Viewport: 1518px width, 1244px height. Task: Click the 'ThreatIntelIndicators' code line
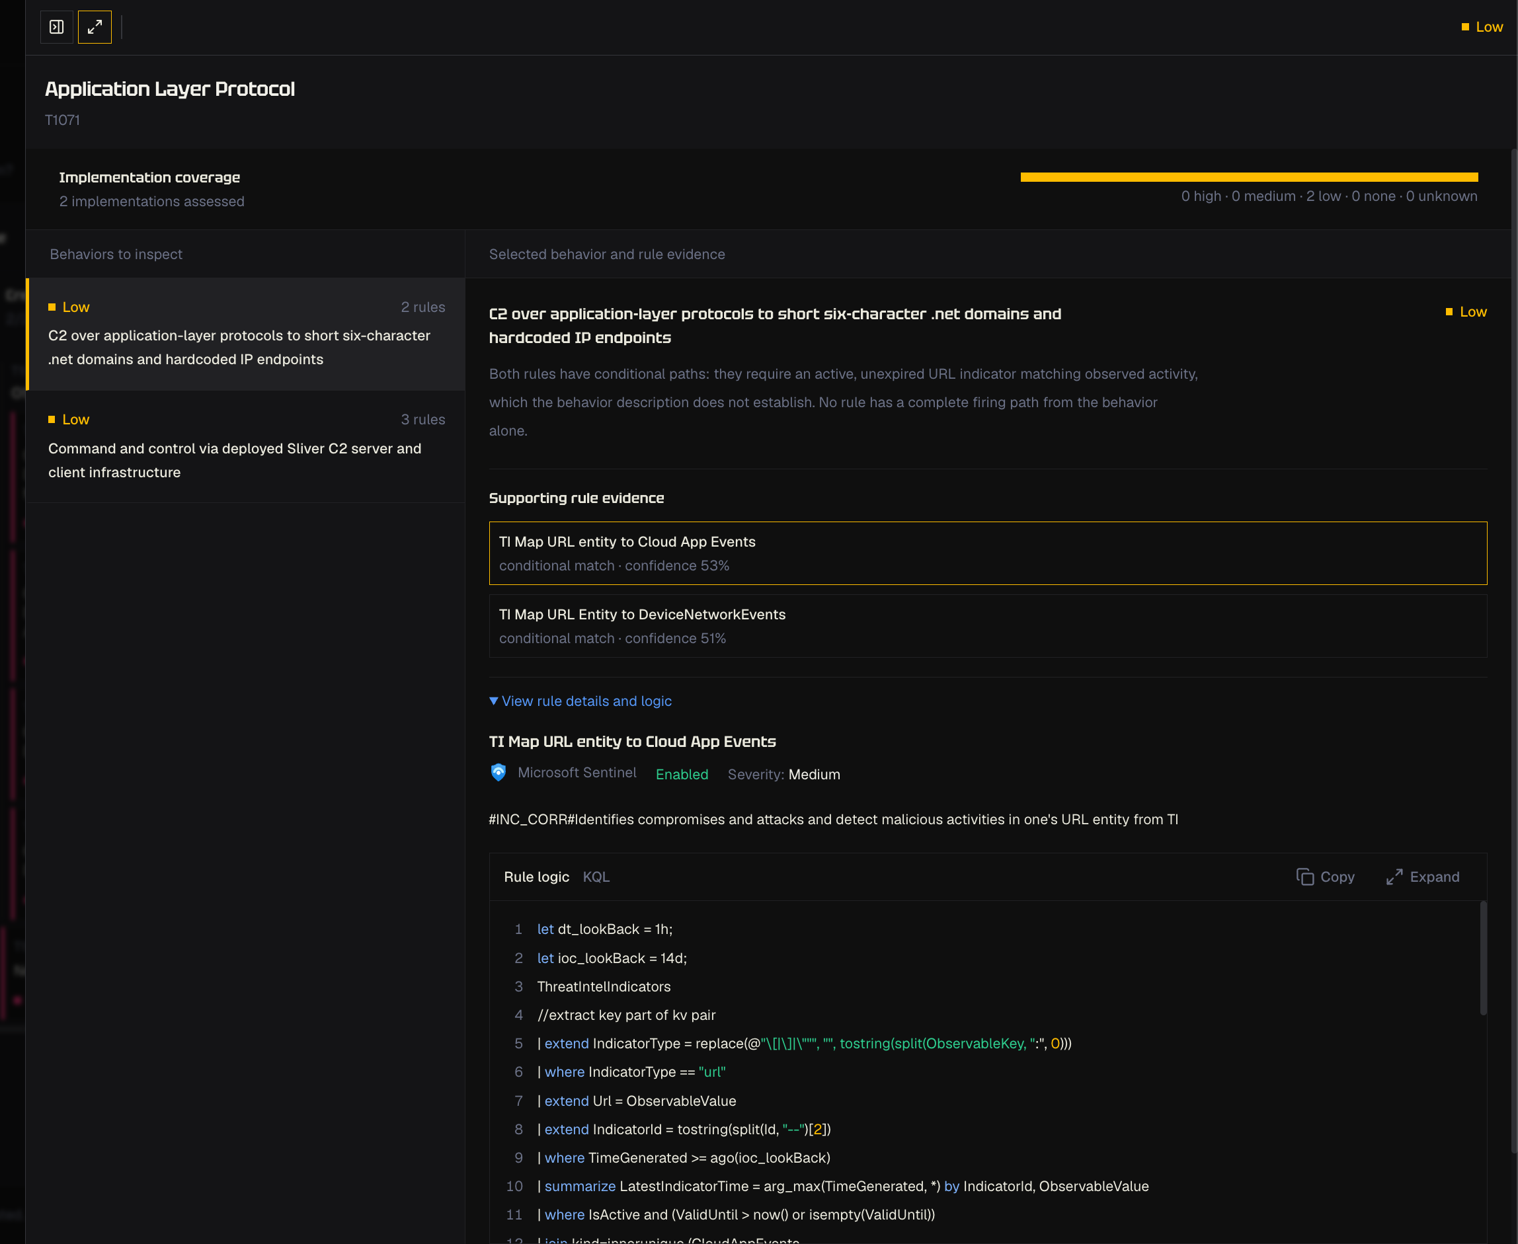604,987
